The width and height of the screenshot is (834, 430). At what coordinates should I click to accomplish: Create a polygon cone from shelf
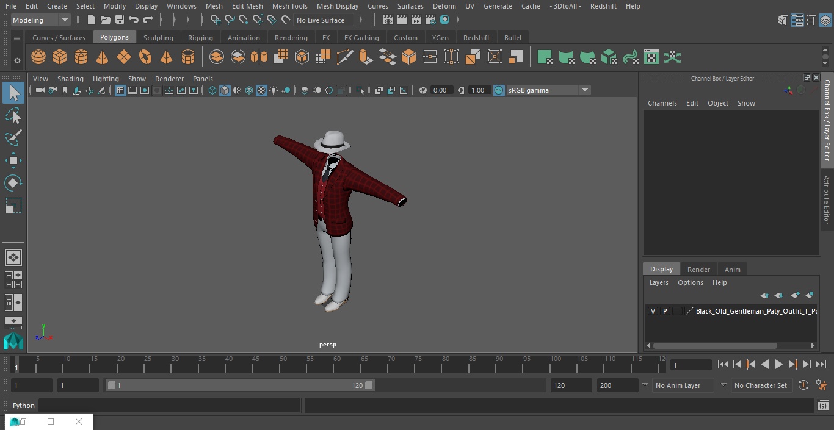pyautogui.click(x=103, y=57)
